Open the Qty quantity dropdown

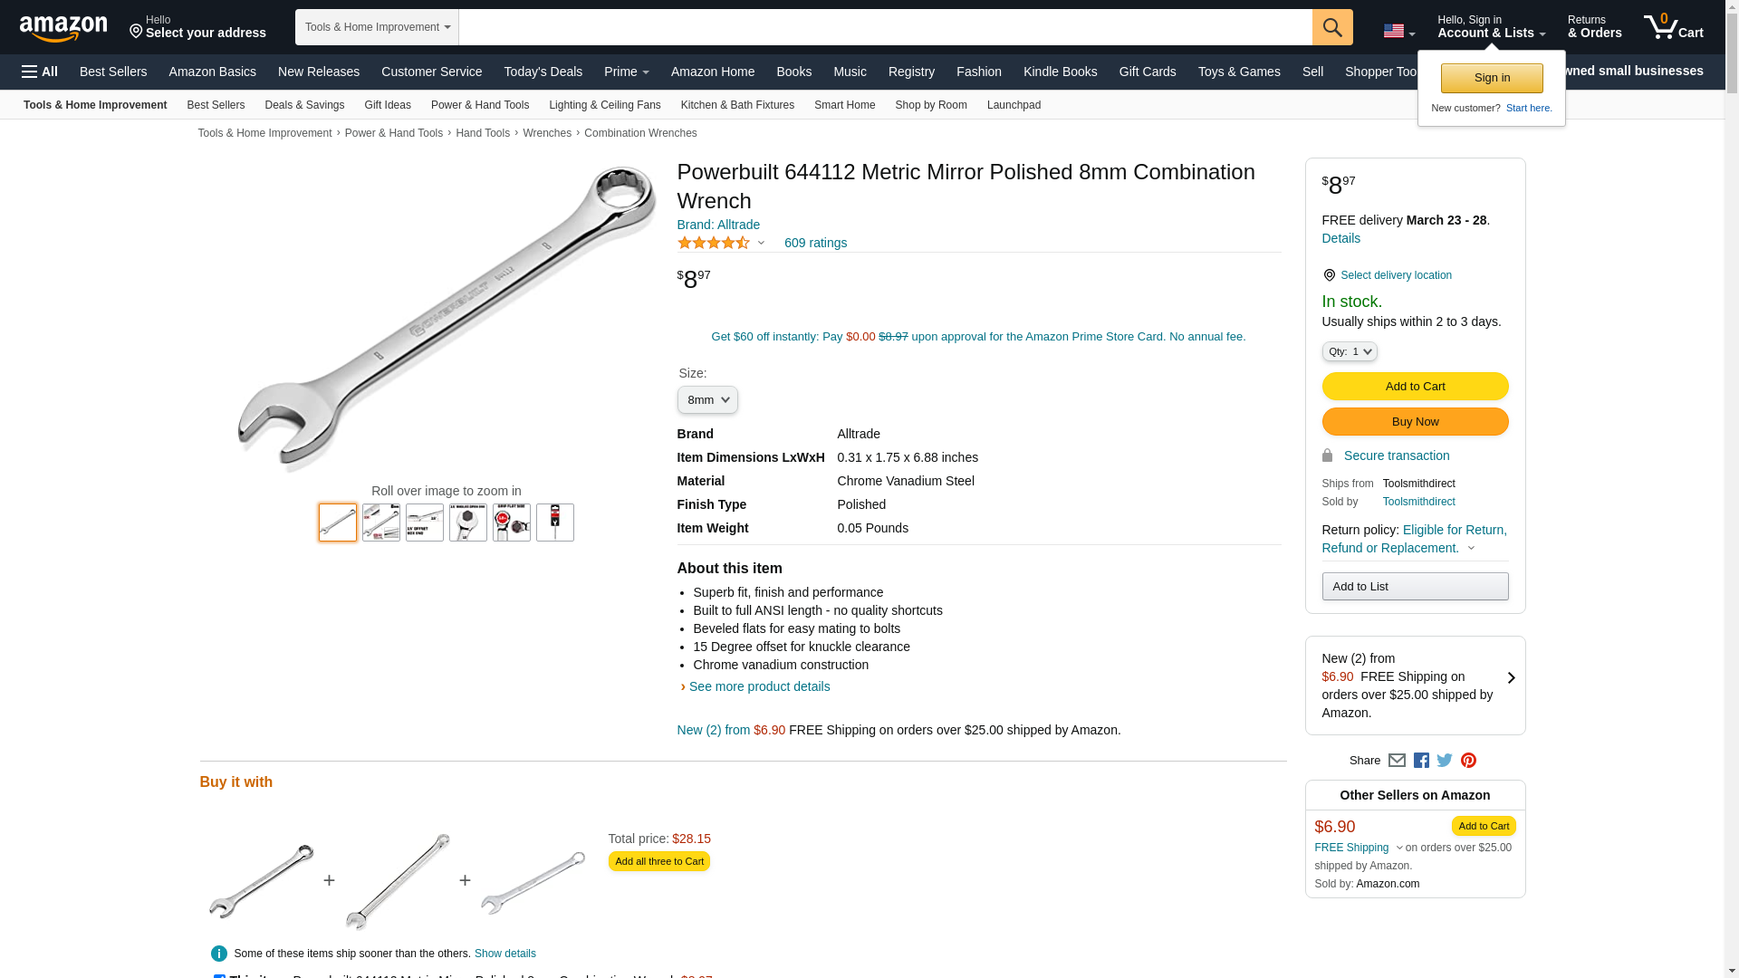[x=1350, y=351]
